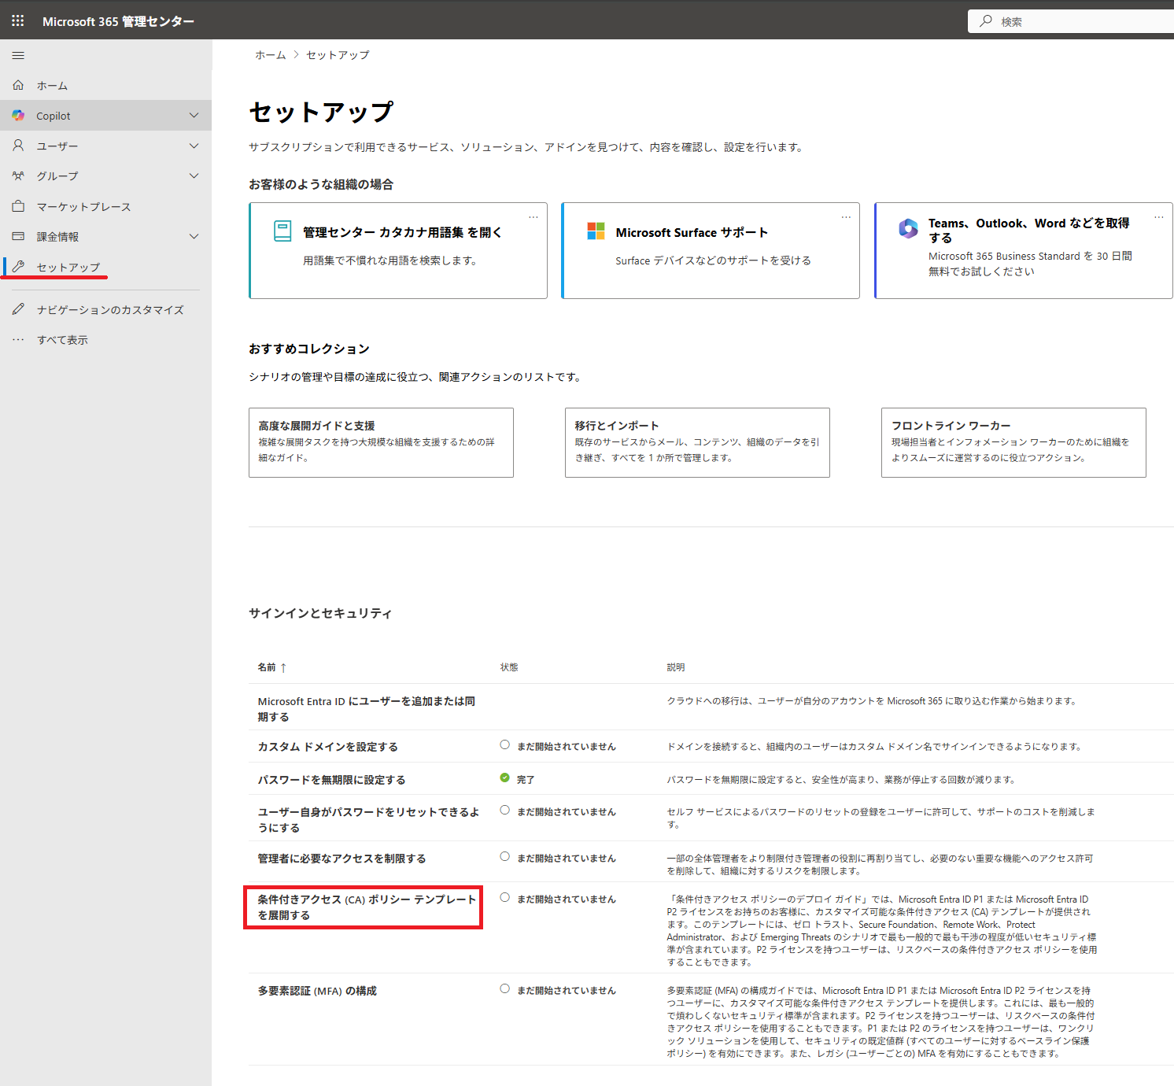Open Microsoft Surface サポート card
This screenshot has height=1086, width=1174.
tap(711, 250)
